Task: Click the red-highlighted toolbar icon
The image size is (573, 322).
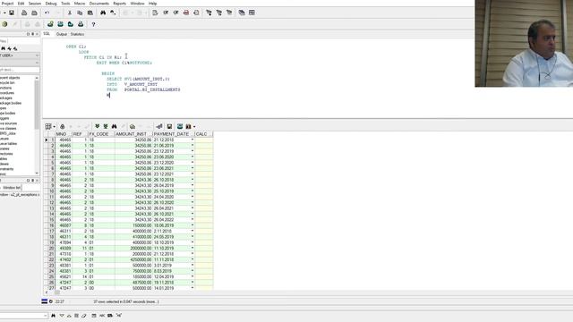Action: (186, 13)
